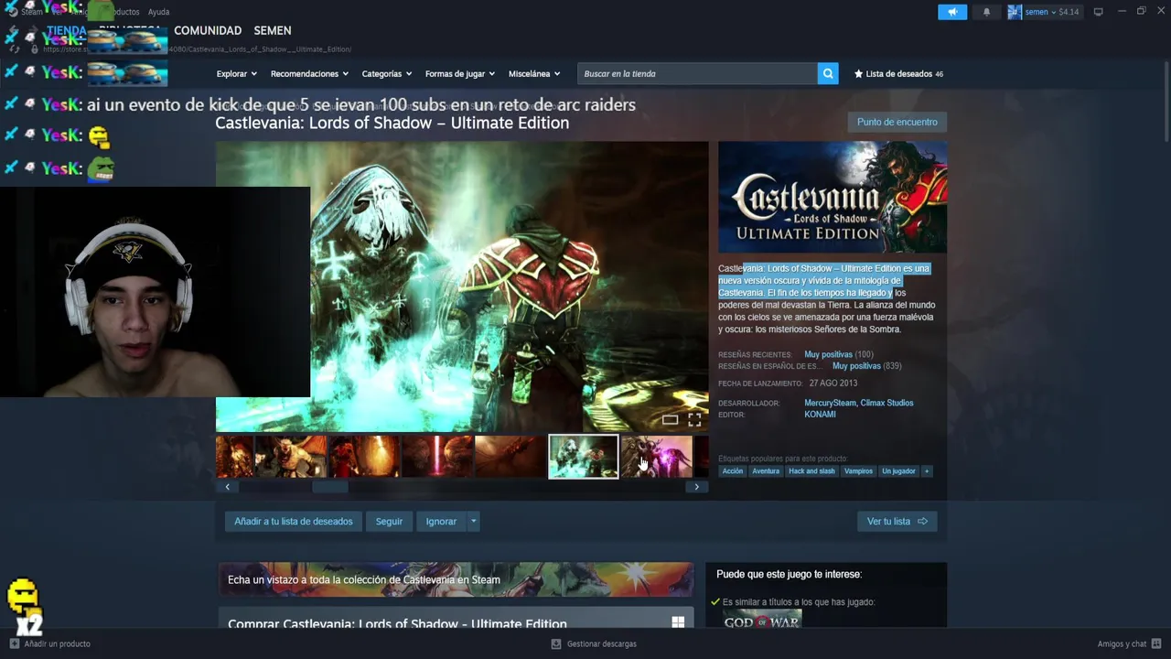The width and height of the screenshot is (1171, 659).
Task: Select the Hack and slash tag
Action: tap(812, 471)
